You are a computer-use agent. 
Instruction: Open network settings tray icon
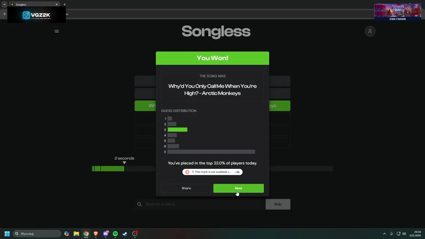point(398,234)
